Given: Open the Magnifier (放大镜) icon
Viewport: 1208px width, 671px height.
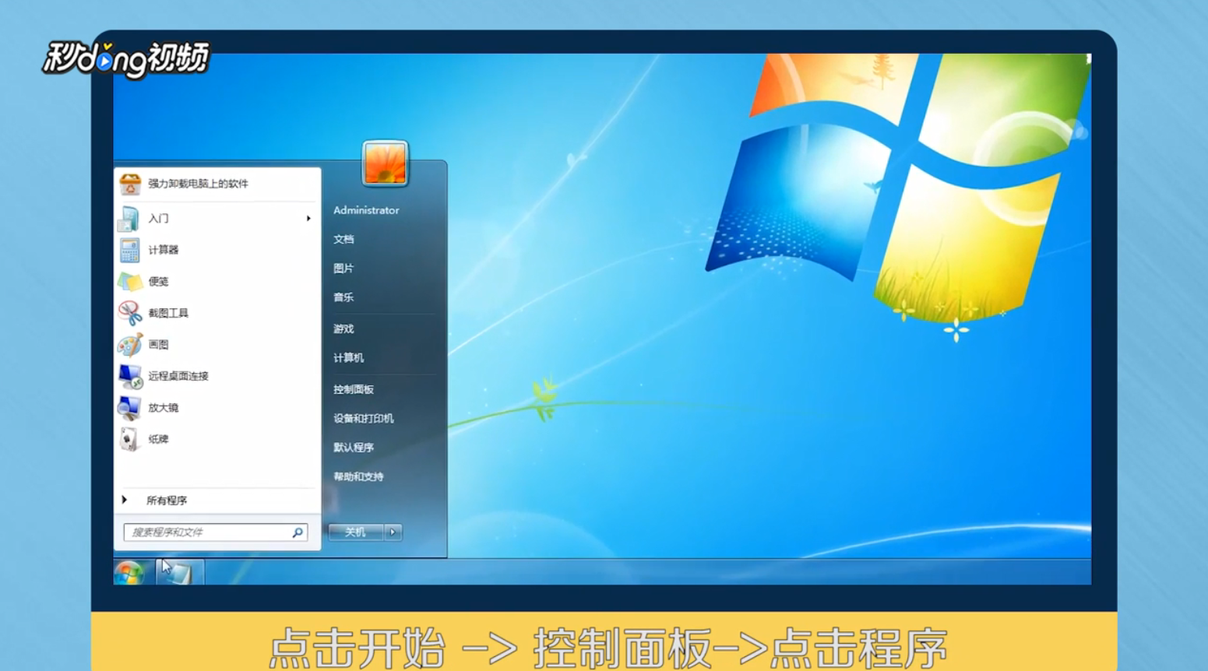Looking at the screenshot, I should point(129,407).
